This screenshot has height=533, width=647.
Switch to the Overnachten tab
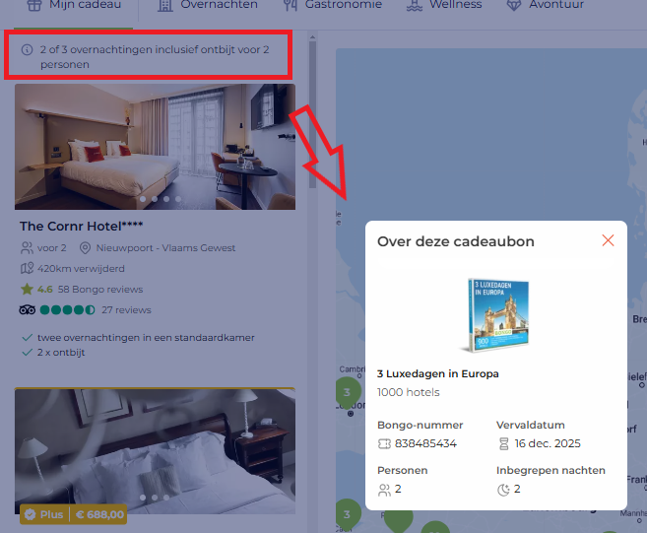[x=208, y=5]
